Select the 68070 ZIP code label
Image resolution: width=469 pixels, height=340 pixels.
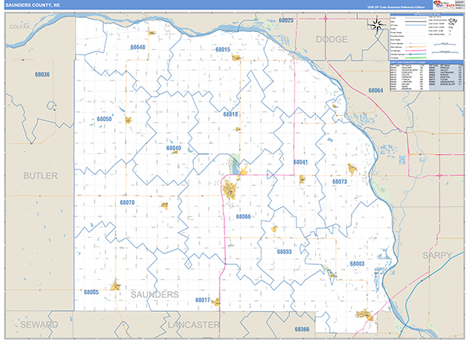(127, 203)
